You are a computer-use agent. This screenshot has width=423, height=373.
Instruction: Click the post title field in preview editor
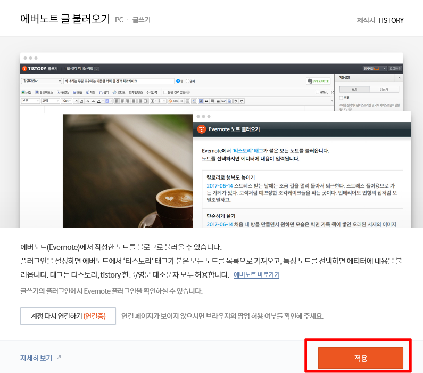pyautogui.click(x=119, y=81)
